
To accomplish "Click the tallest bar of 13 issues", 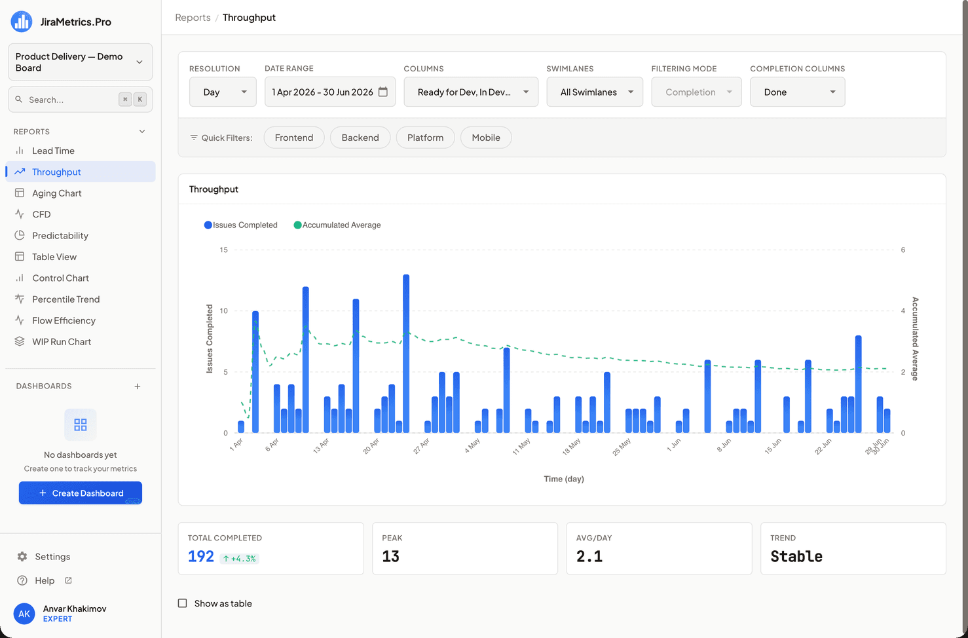I will [x=406, y=354].
